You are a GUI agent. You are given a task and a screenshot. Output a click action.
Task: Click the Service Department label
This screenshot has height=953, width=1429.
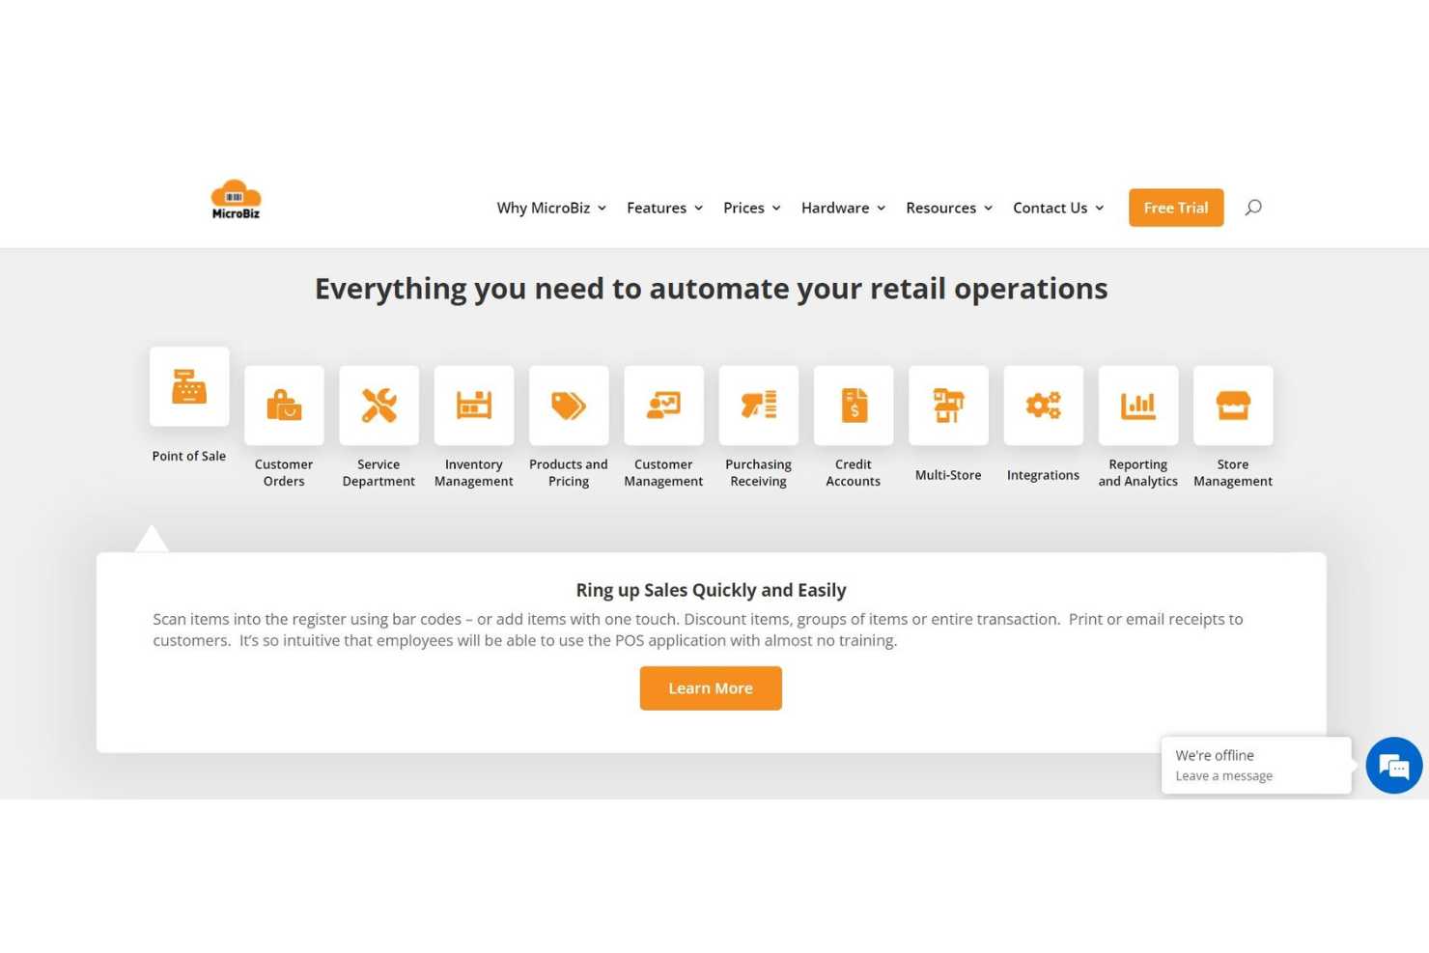[378, 472]
